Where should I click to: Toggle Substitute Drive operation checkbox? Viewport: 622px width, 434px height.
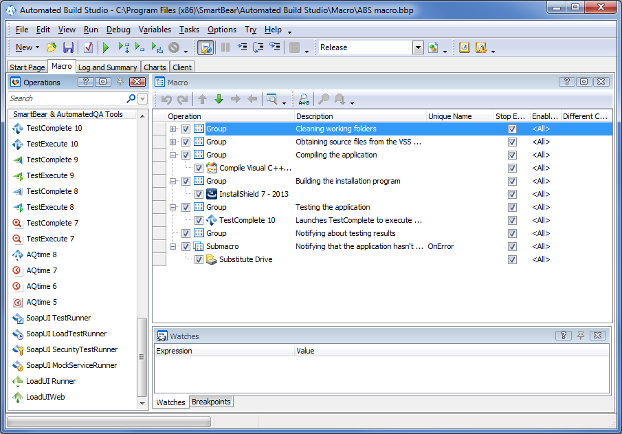(199, 260)
